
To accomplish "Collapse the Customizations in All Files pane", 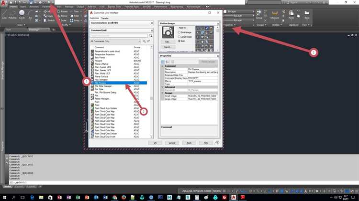I will (152, 23).
